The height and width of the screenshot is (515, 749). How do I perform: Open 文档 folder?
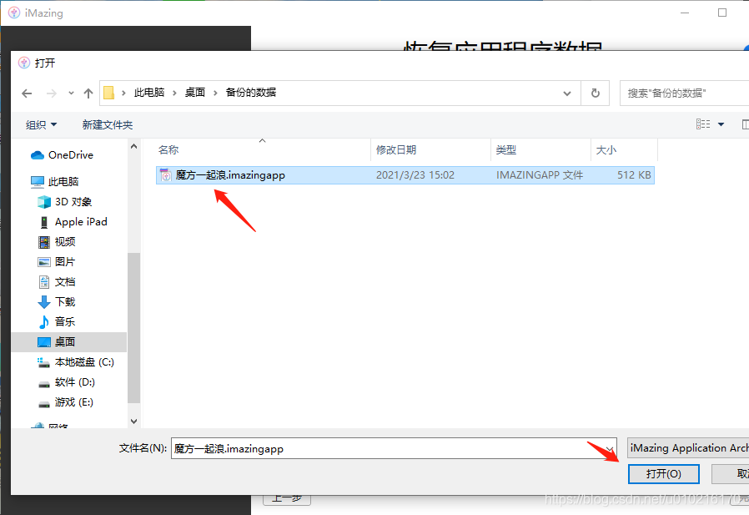[x=65, y=282]
